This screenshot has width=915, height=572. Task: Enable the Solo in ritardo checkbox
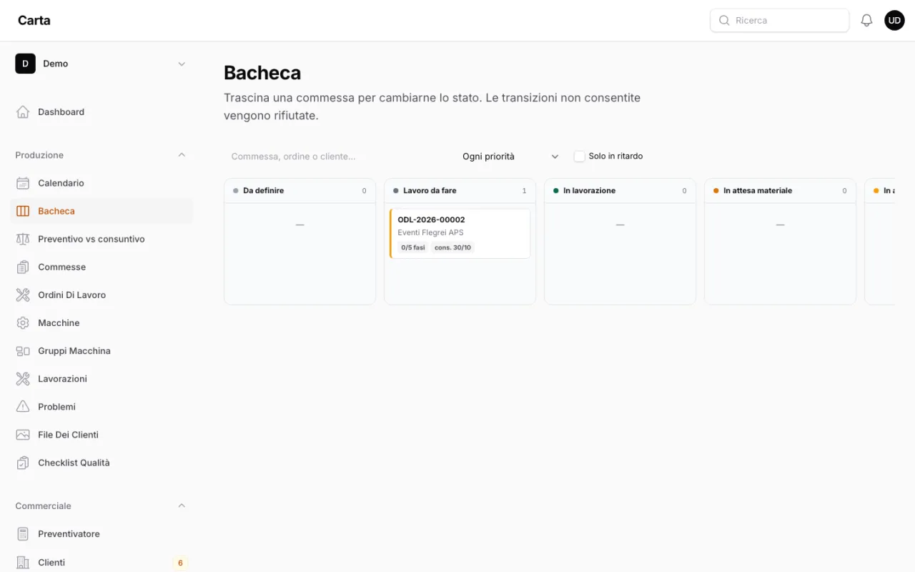coord(579,157)
